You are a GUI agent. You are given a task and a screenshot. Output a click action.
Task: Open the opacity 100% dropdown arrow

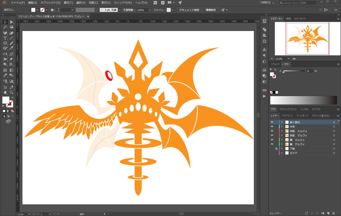pyautogui.click(x=150, y=10)
